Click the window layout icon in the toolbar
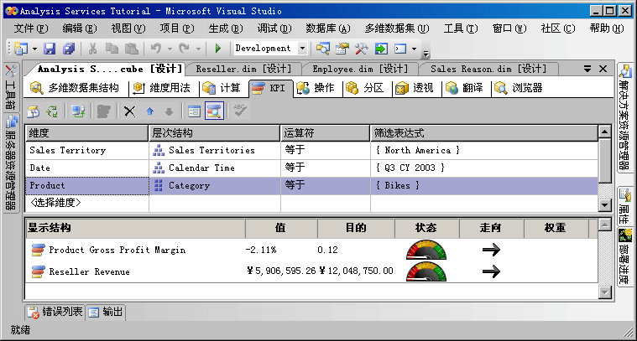 [400, 49]
